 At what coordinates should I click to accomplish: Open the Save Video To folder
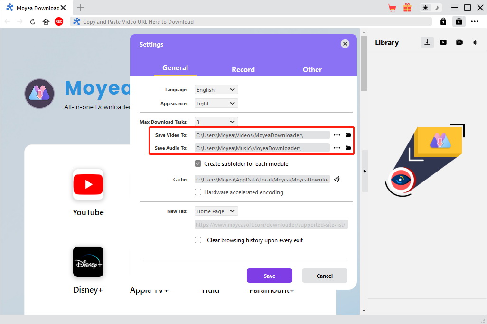[x=348, y=135]
